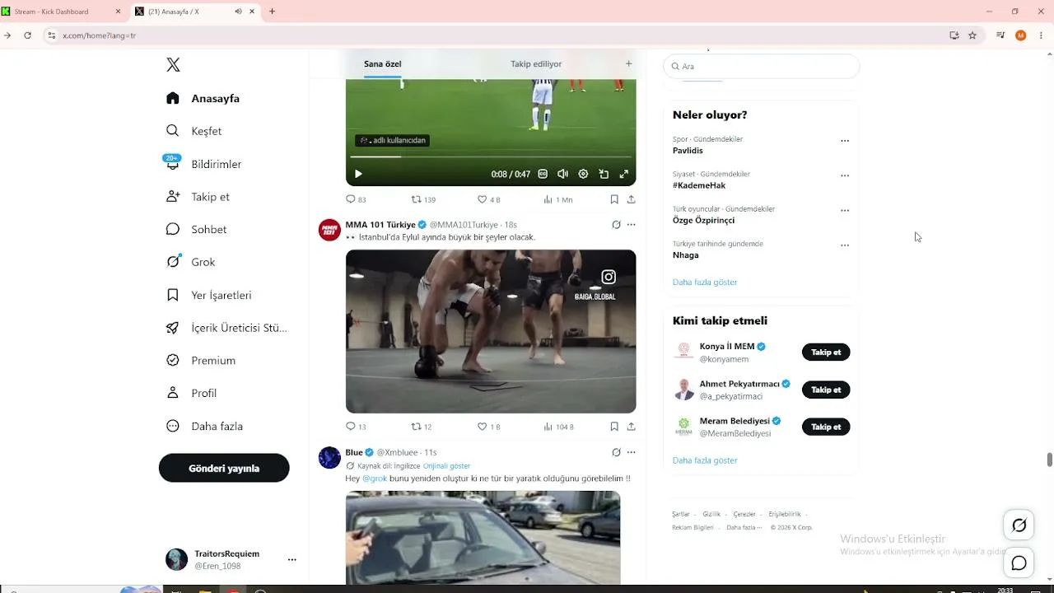Open Bildirimler notifications

click(203, 164)
